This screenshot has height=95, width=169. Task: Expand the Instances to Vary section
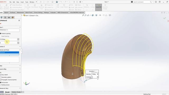[20, 88]
